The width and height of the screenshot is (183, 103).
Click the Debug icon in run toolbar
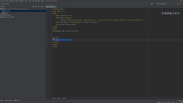[173, 4]
